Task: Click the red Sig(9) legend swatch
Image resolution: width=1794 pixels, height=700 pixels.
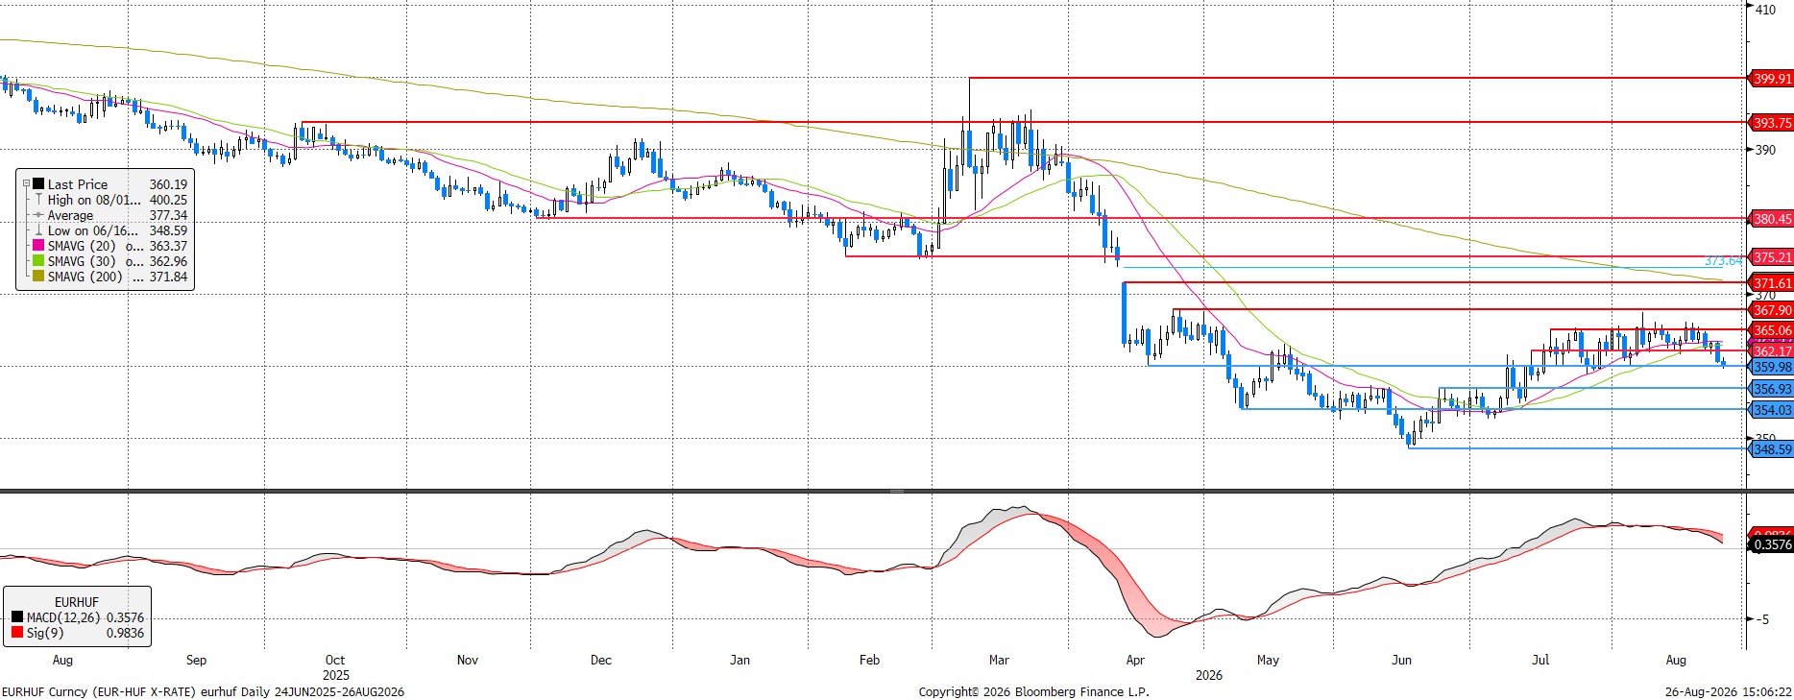Action: [17, 633]
